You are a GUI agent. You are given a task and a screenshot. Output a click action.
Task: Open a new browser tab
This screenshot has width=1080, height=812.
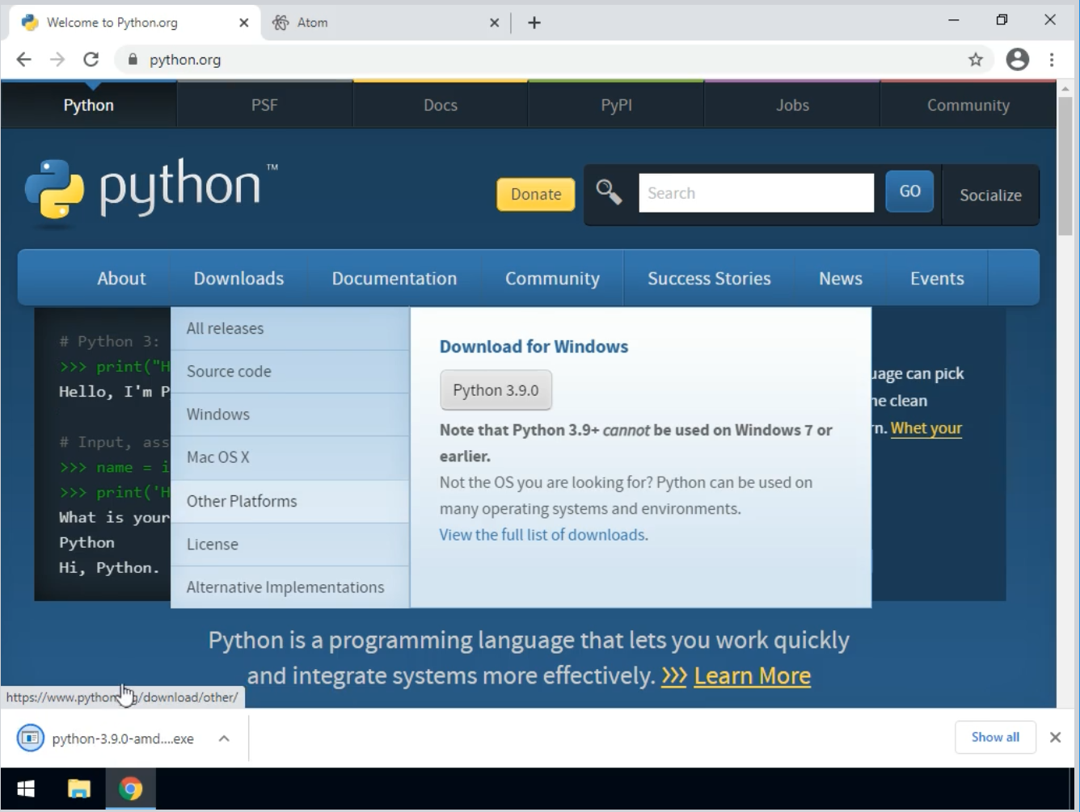[534, 23]
